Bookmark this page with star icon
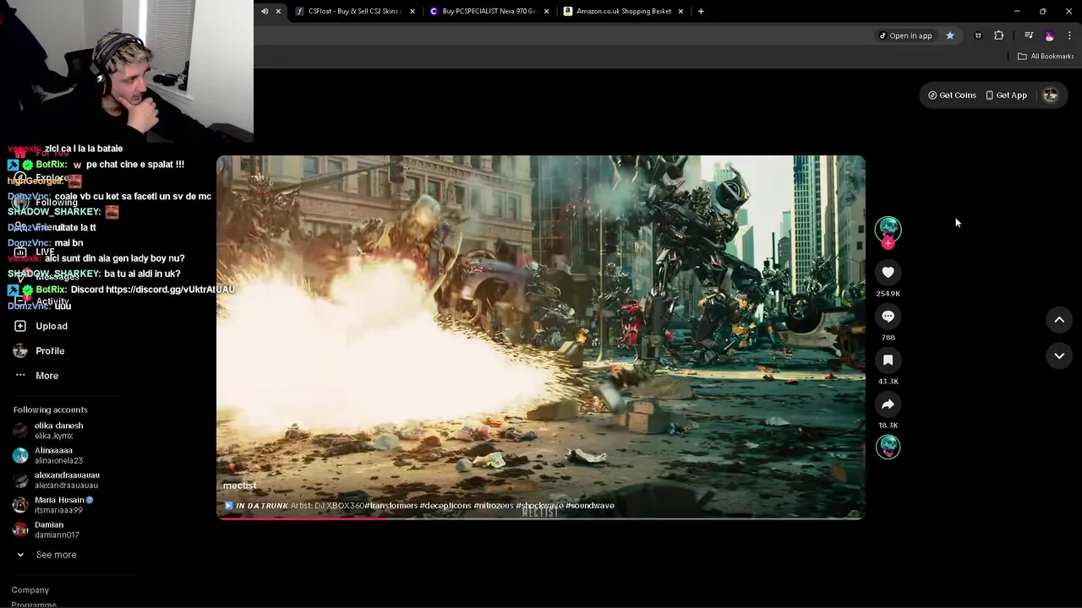This screenshot has height=608, width=1082. point(950,35)
